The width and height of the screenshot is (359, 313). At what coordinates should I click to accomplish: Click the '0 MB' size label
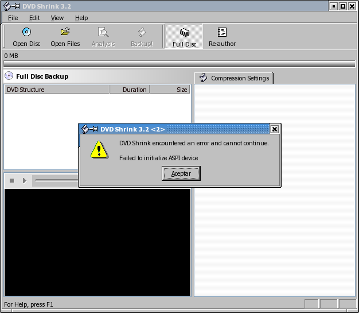11,56
